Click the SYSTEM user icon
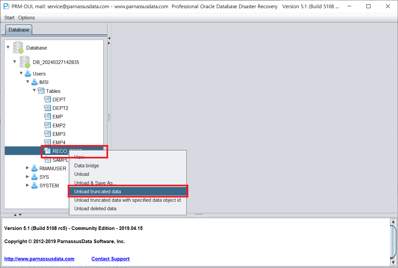 (35, 185)
